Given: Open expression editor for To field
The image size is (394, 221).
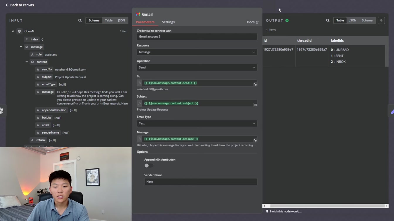Looking at the screenshot, I should 255,84.
